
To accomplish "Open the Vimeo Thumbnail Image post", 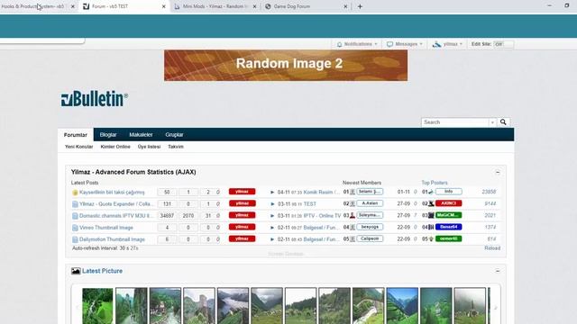I will 106,228.
